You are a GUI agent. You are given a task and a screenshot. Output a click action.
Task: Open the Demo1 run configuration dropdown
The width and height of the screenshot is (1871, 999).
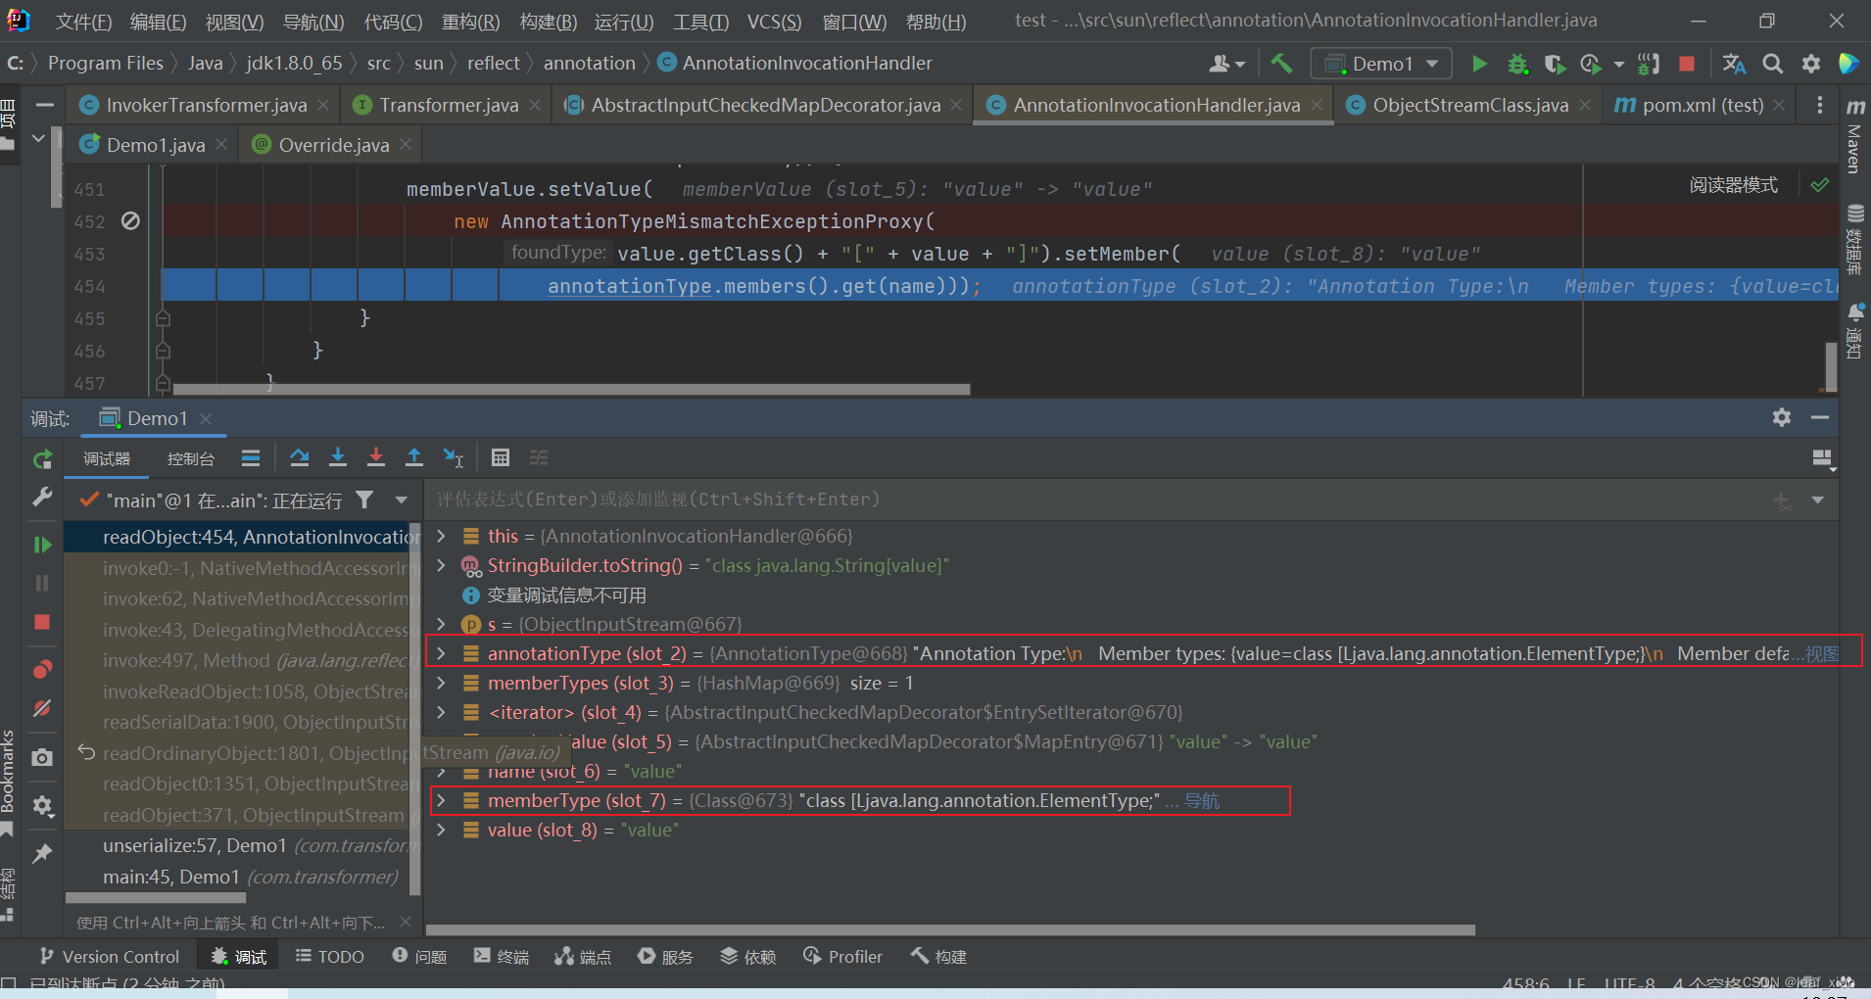click(1381, 64)
